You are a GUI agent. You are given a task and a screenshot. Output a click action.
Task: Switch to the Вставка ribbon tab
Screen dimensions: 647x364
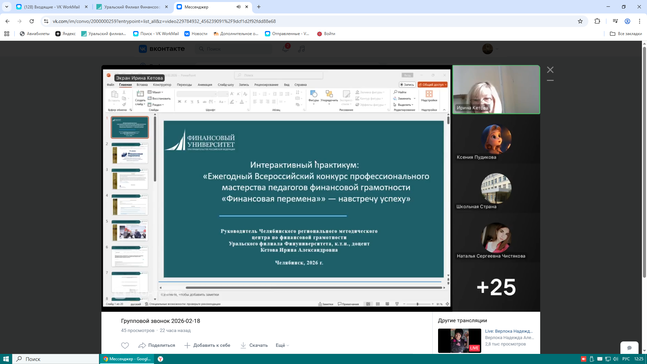(142, 85)
